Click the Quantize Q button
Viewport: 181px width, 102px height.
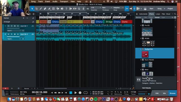[x=79, y=9]
